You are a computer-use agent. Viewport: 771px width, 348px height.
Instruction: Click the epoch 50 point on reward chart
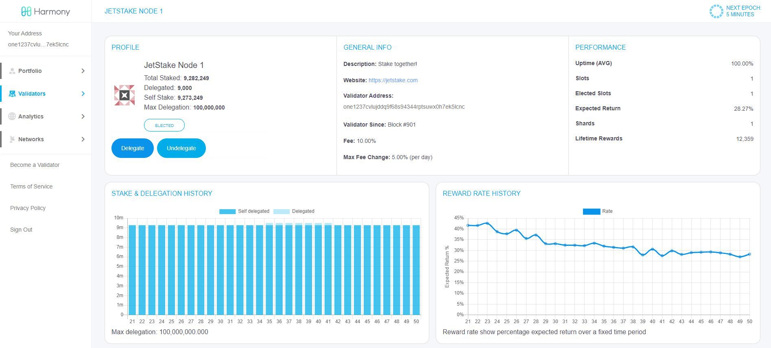(x=749, y=254)
